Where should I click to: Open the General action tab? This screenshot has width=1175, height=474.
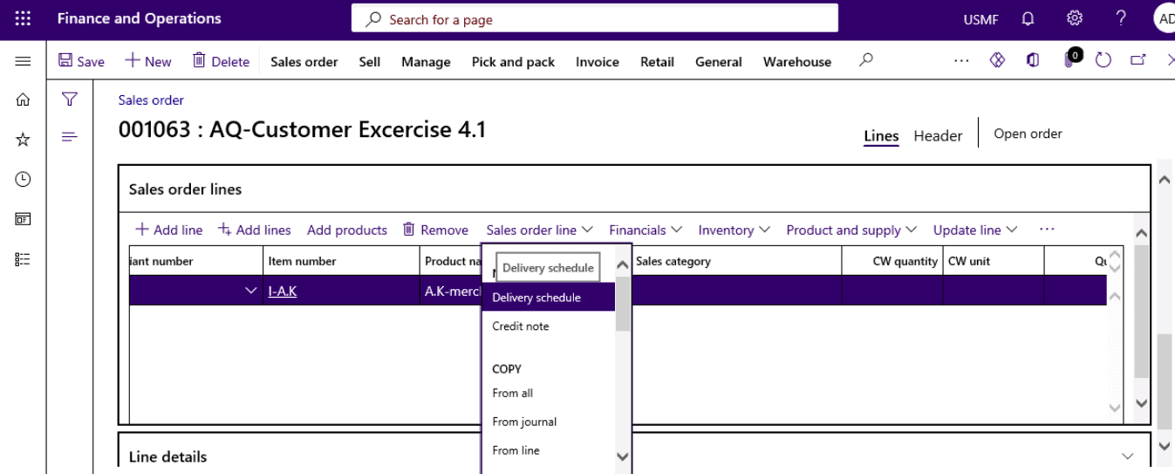click(719, 62)
